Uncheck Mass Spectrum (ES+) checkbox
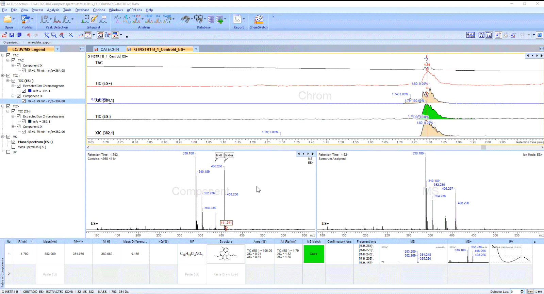Image resolution: width=544 pixels, height=294 pixels. [x=14, y=142]
